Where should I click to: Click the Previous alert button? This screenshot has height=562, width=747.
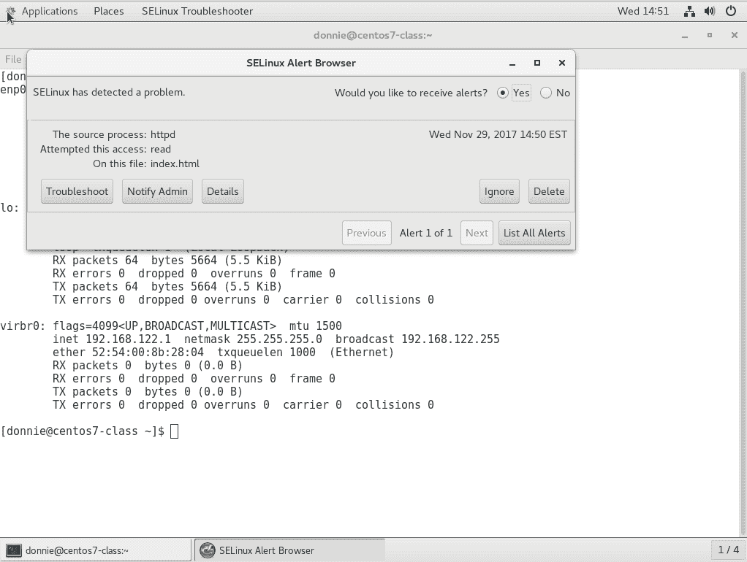tap(367, 233)
